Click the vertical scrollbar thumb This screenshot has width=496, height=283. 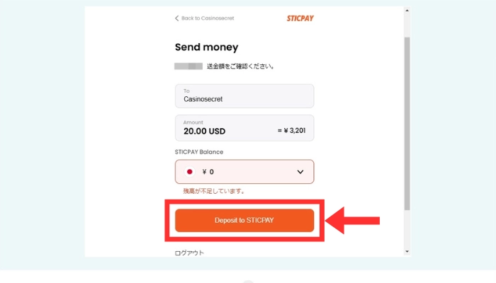pyautogui.click(x=407, y=120)
